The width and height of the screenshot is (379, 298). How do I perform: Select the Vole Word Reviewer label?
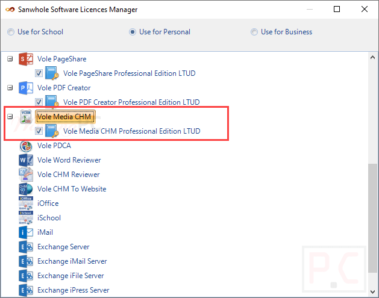69,160
